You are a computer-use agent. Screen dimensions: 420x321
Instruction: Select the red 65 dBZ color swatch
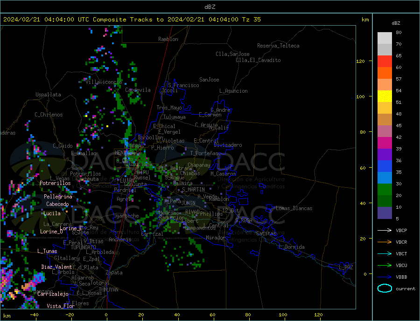coord(385,61)
